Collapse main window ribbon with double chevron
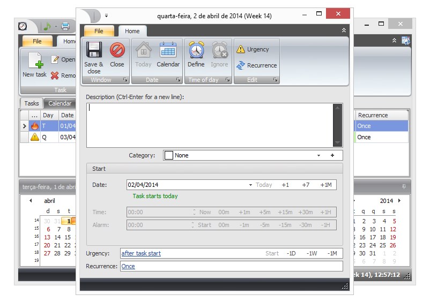The height and width of the screenshot is (302, 430). (394, 41)
